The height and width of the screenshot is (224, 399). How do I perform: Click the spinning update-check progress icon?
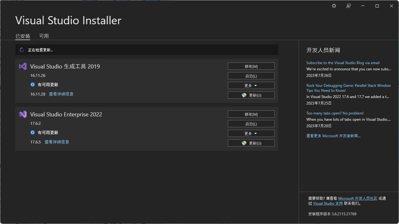(22, 50)
